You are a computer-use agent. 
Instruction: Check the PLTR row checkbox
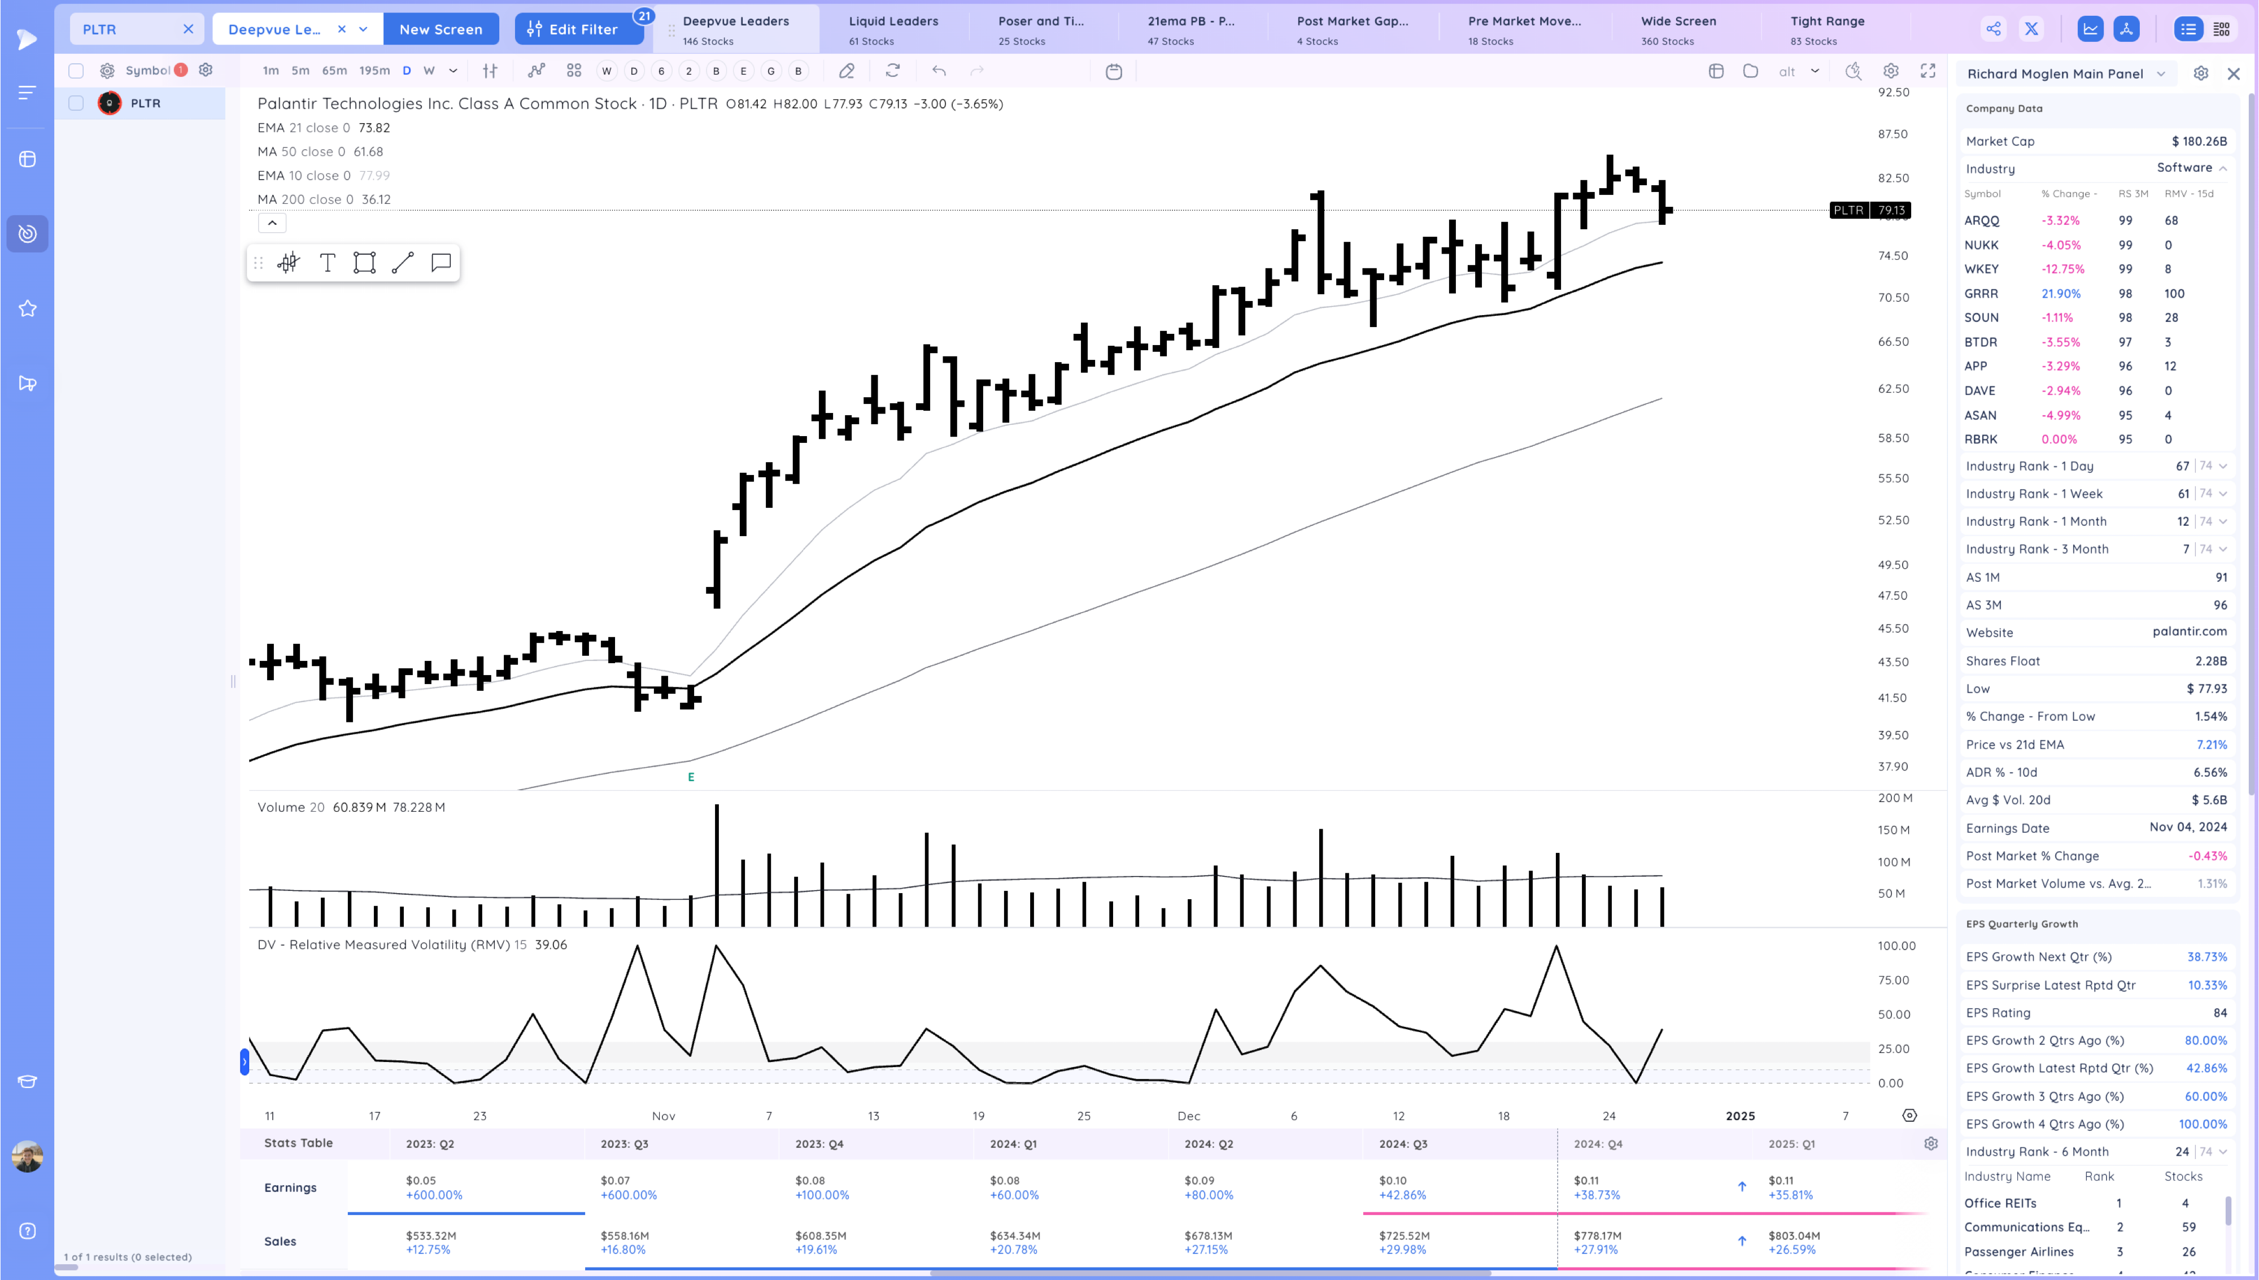coord(76,104)
